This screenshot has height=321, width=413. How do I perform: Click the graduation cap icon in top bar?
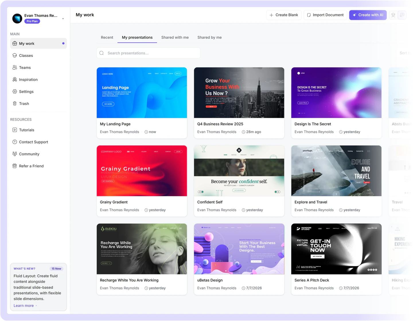click(393, 15)
